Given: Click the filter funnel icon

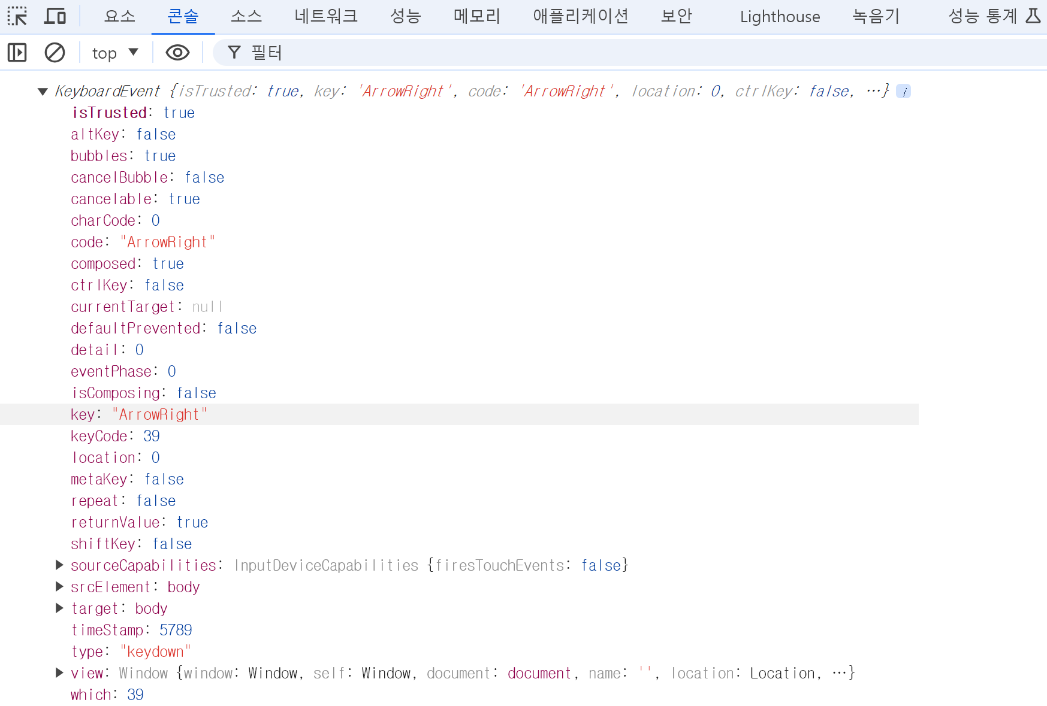Looking at the screenshot, I should (234, 53).
